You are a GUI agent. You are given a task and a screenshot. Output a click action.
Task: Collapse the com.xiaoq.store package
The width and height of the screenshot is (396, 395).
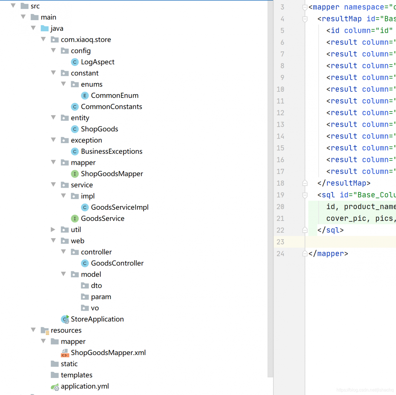click(43, 39)
